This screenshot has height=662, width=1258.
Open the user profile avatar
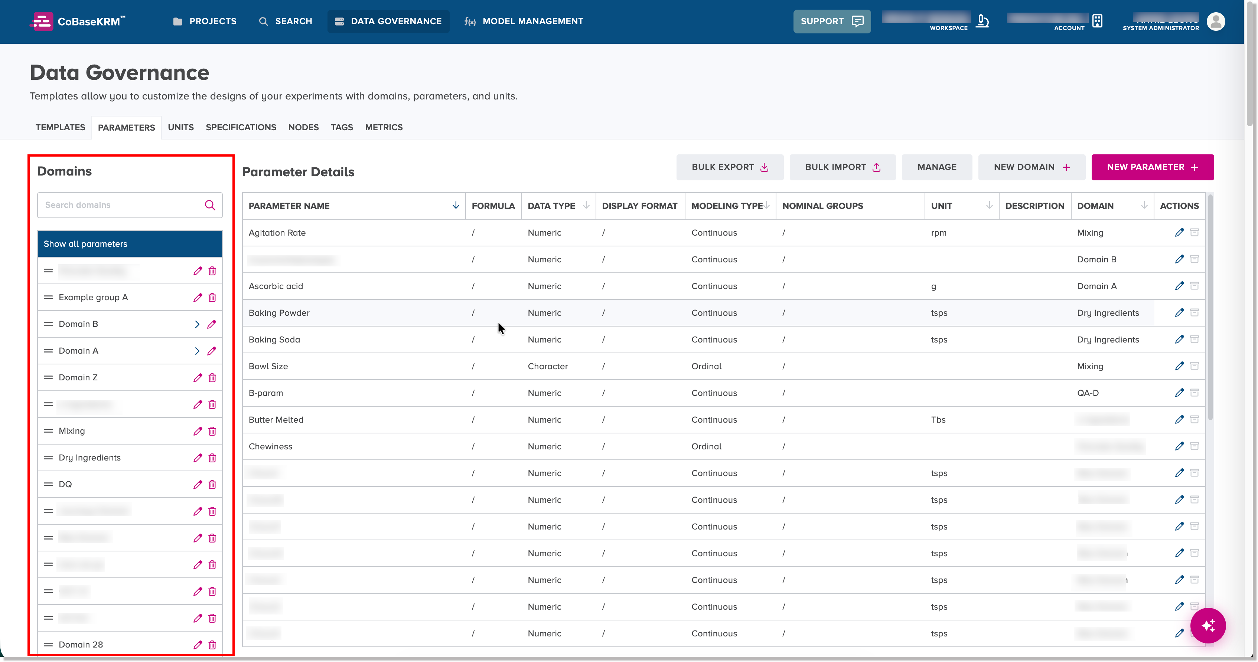(1216, 22)
